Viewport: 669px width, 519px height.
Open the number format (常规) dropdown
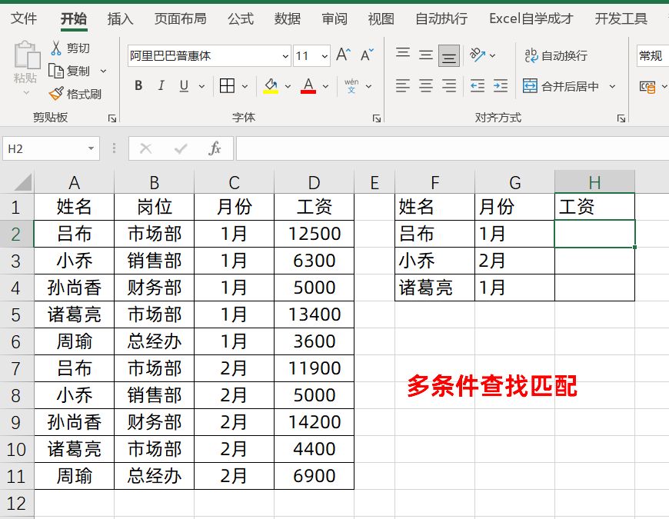653,55
